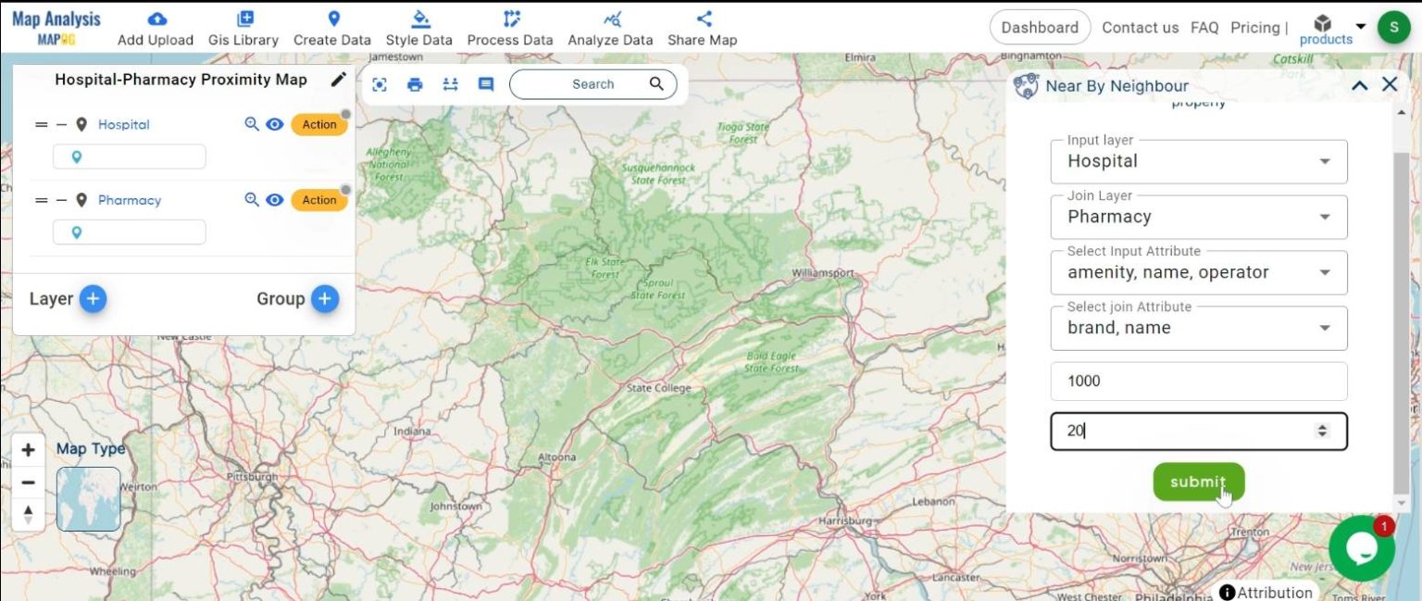Image resolution: width=1422 pixels, height=601 pixels.
Task: Open the FAQ link
Action: 1204,28
